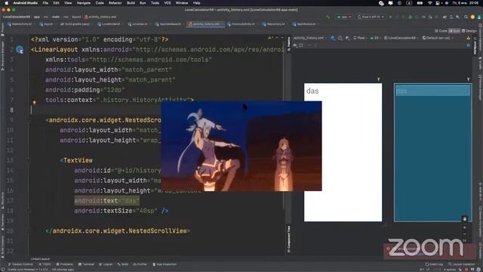Open the run configuration app dropdown

[x=344, y=17]
